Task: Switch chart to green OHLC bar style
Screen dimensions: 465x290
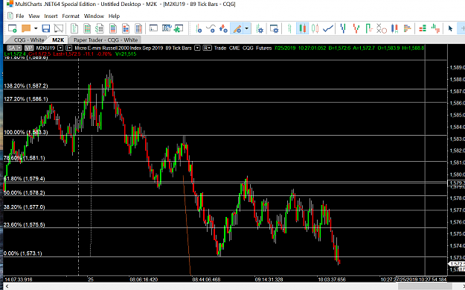Action: point(289,28)
